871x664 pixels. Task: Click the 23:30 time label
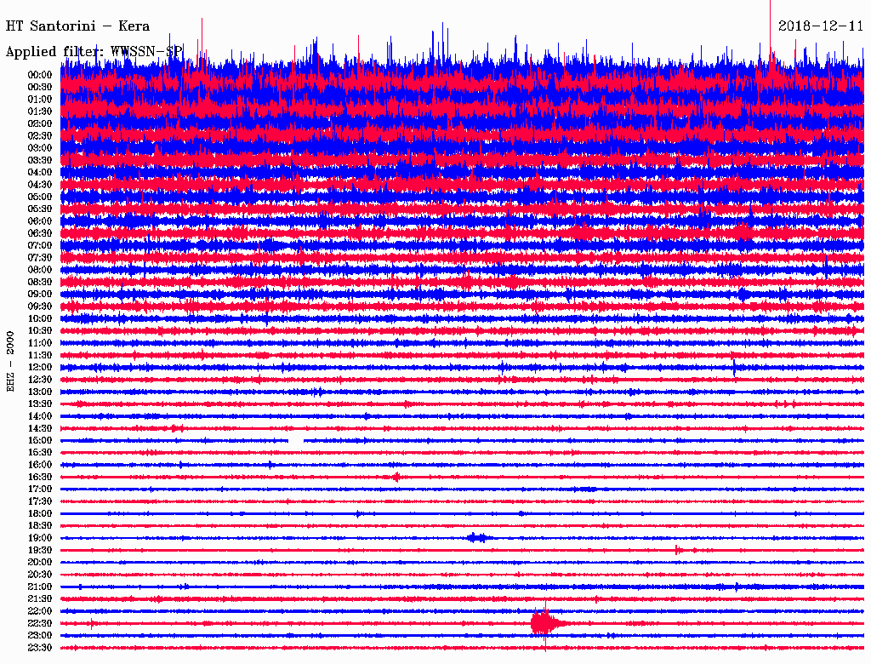coord(40,648)
